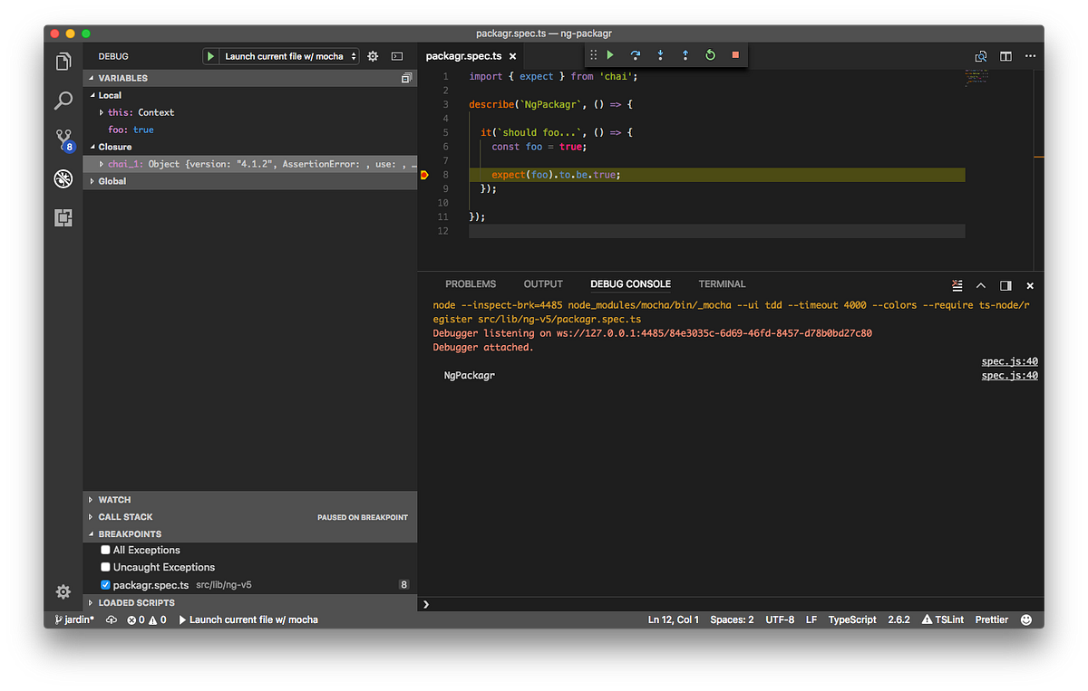Restart the debug session
The width and height of the screenshot is (1088, 691).
point(710,54)
